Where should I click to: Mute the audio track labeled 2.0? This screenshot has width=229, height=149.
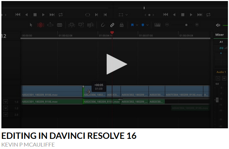point(6,115)
